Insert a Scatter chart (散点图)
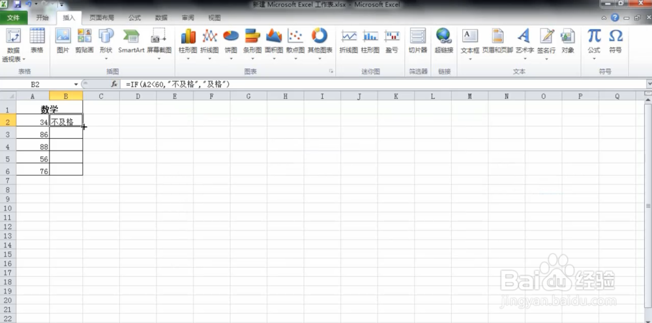The image size is (652, 323). [x=295, y=44]
